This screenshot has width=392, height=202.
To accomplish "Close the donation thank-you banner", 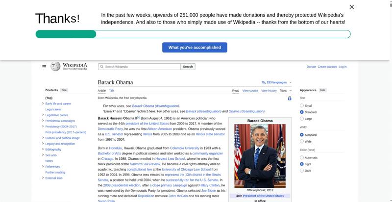I will pos(351,7).
